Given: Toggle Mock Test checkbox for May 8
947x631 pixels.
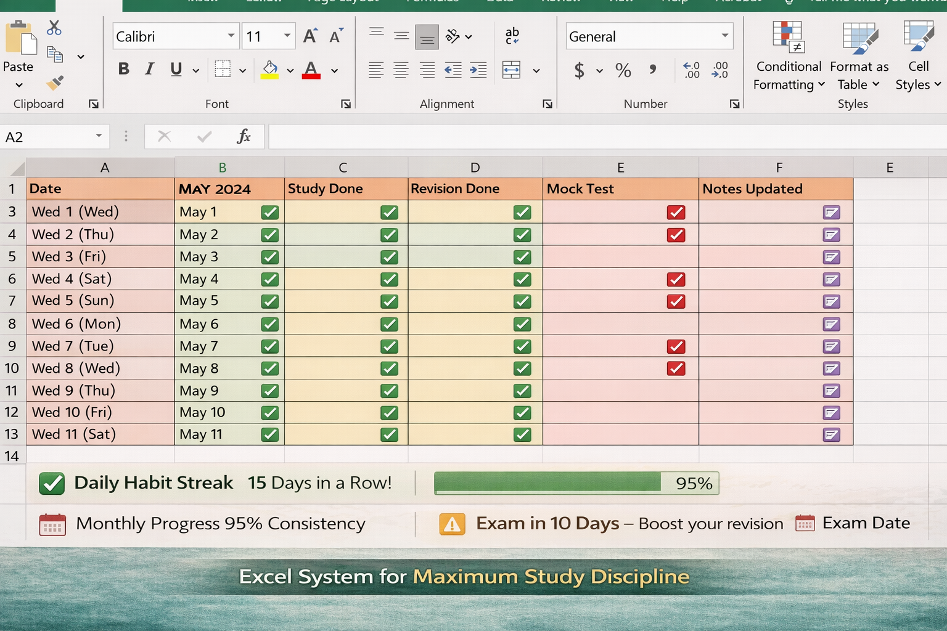Looking at the screenshot, I should click(x=676, y=368).
